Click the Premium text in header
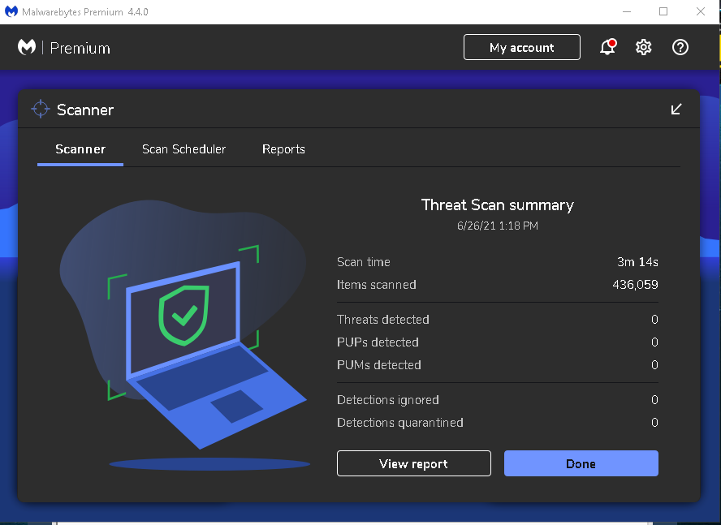 click(80, 48)
